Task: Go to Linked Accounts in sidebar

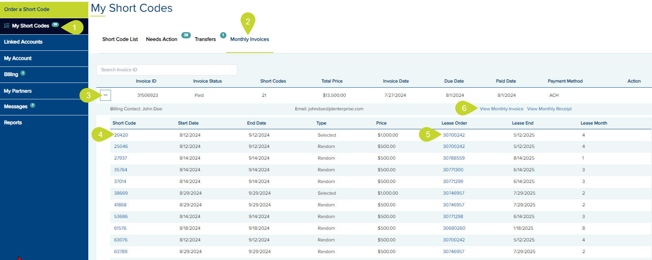Action: [23, 42]
